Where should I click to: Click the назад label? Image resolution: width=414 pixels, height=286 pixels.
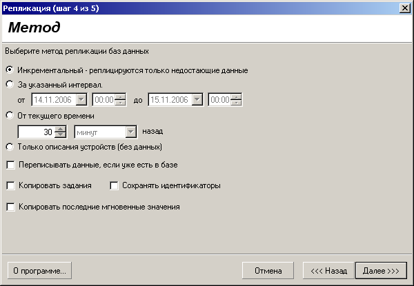click(x=152, y=131)
